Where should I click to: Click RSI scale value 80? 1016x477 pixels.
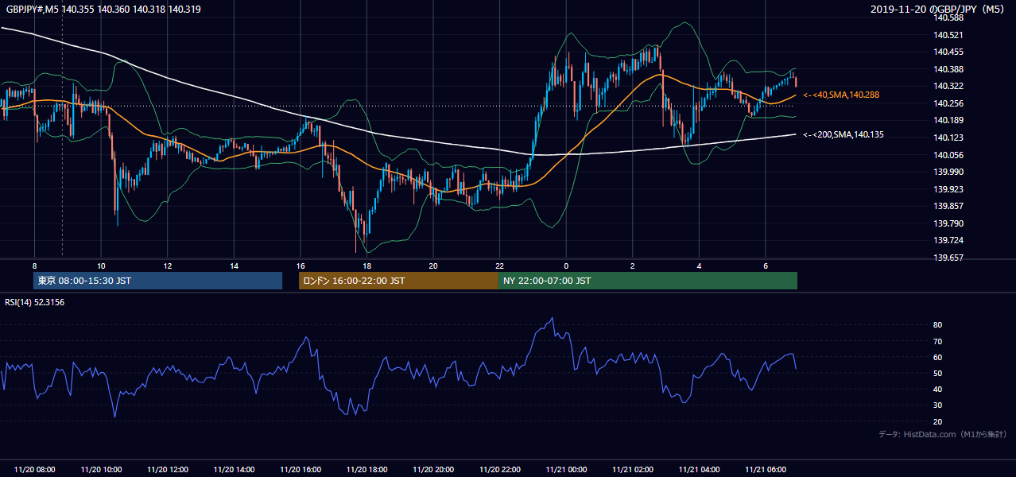point(938,325)
